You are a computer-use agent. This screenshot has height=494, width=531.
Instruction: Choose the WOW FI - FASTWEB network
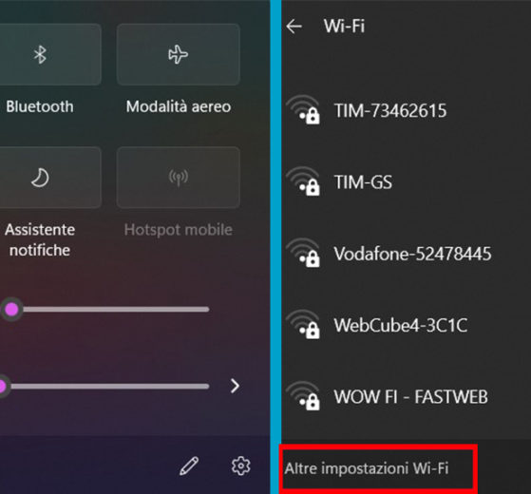pos(406,396)
